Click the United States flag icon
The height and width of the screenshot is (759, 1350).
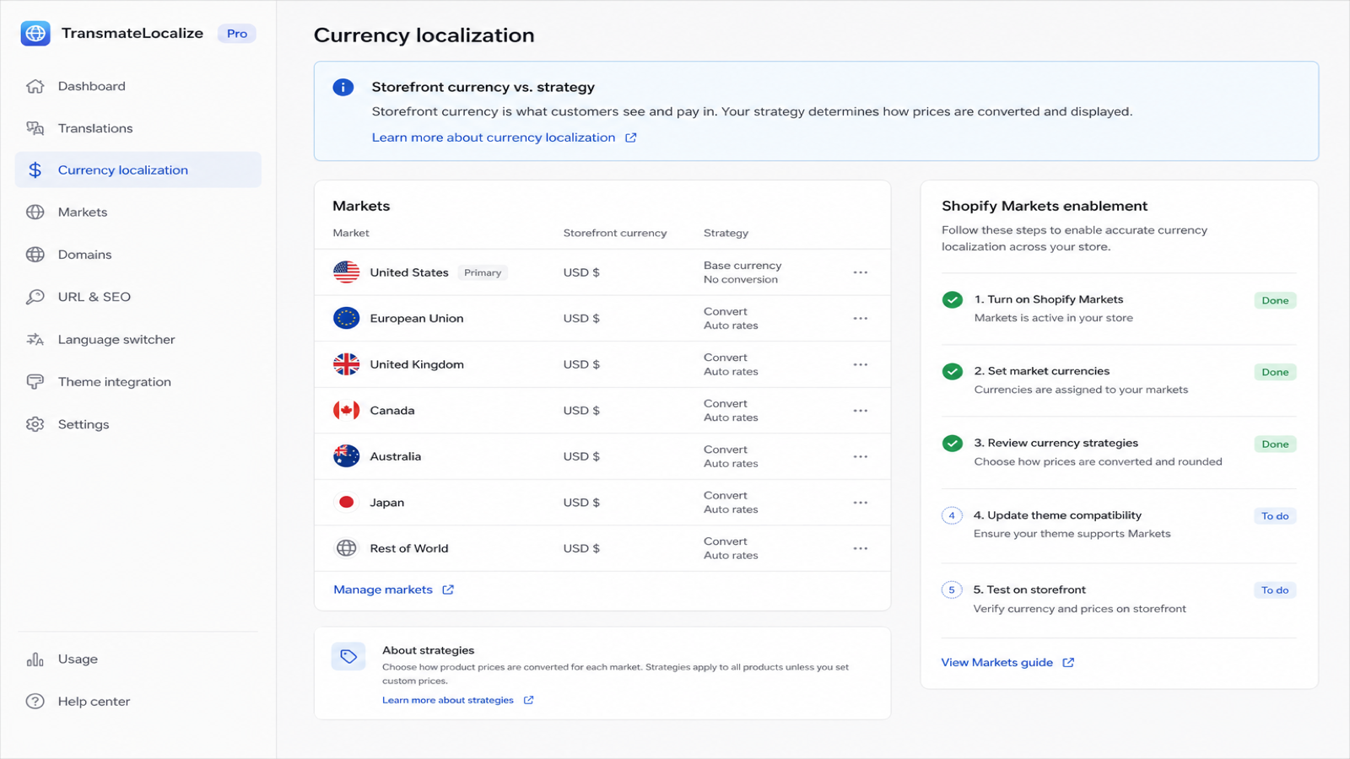(x=346, y=272)
